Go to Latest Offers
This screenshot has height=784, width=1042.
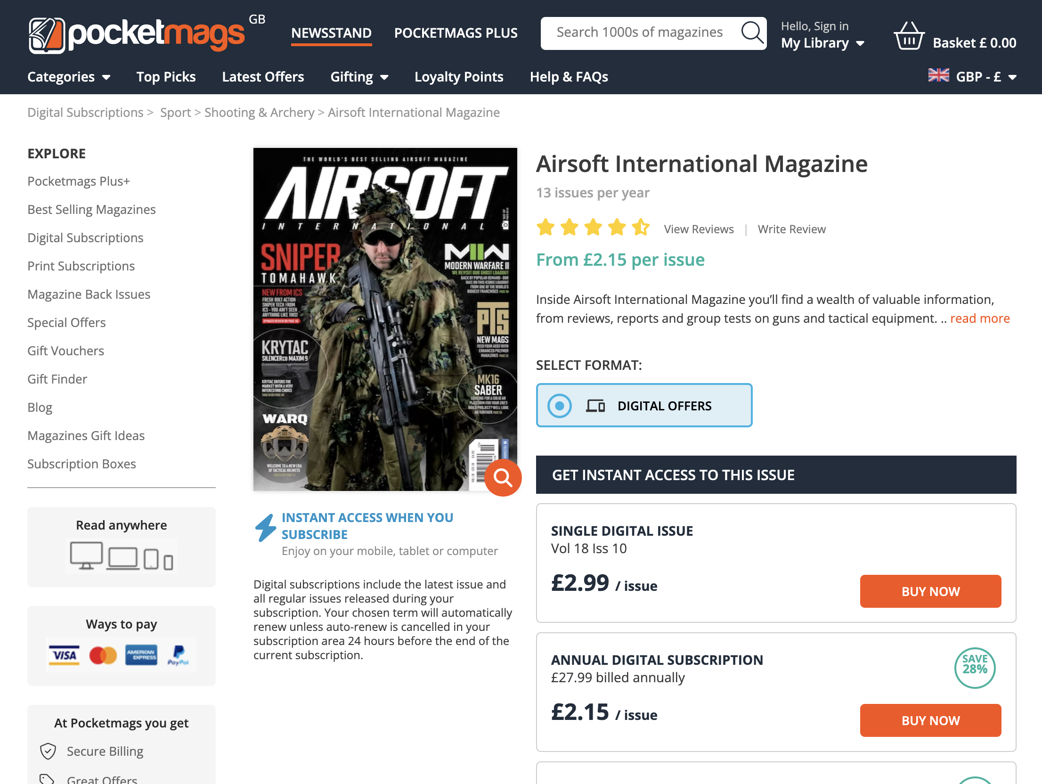point(263,77)
